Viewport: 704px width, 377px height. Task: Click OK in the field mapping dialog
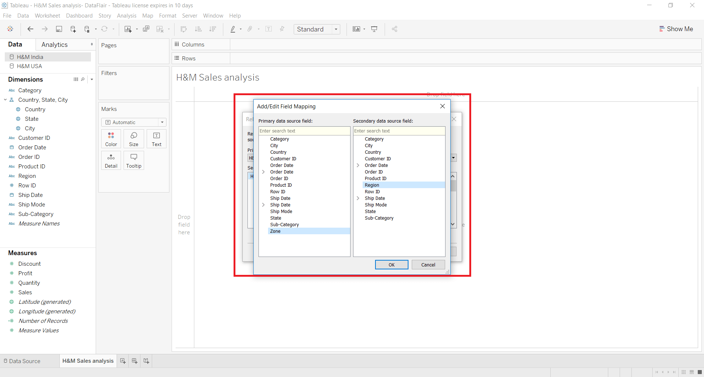click(391, 265)
